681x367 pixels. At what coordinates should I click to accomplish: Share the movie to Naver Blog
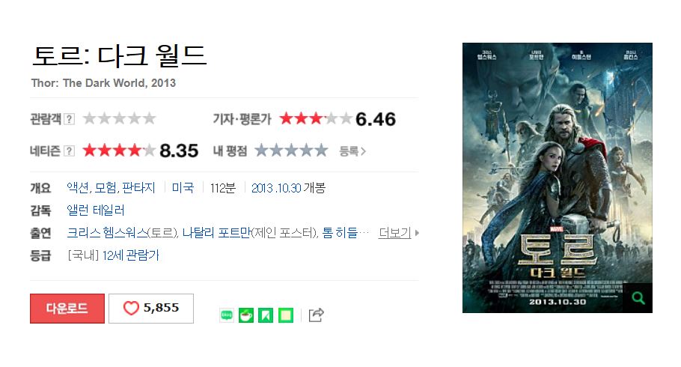(x=227, y=315)
